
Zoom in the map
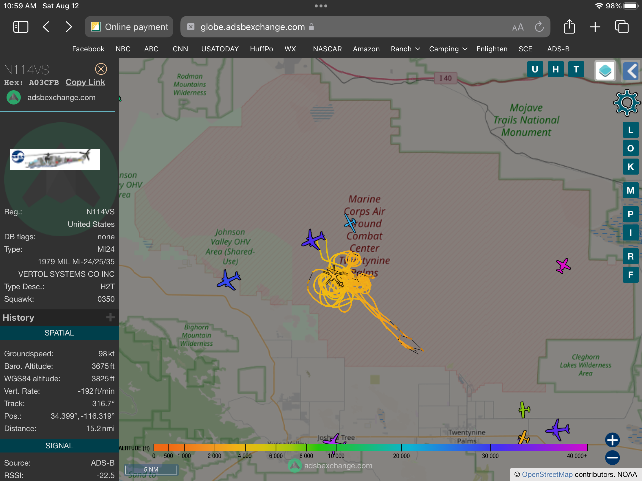(612, 440)
